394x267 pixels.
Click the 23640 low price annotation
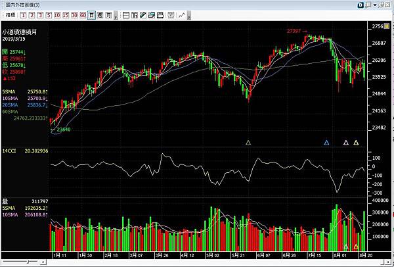tap(61, 130)
